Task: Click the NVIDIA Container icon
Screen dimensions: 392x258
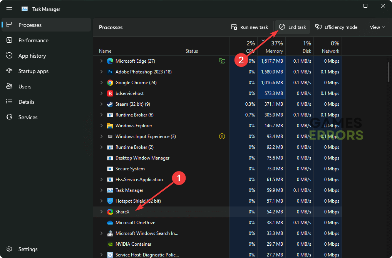Action: pyautogui.click(x=110, y=244)
